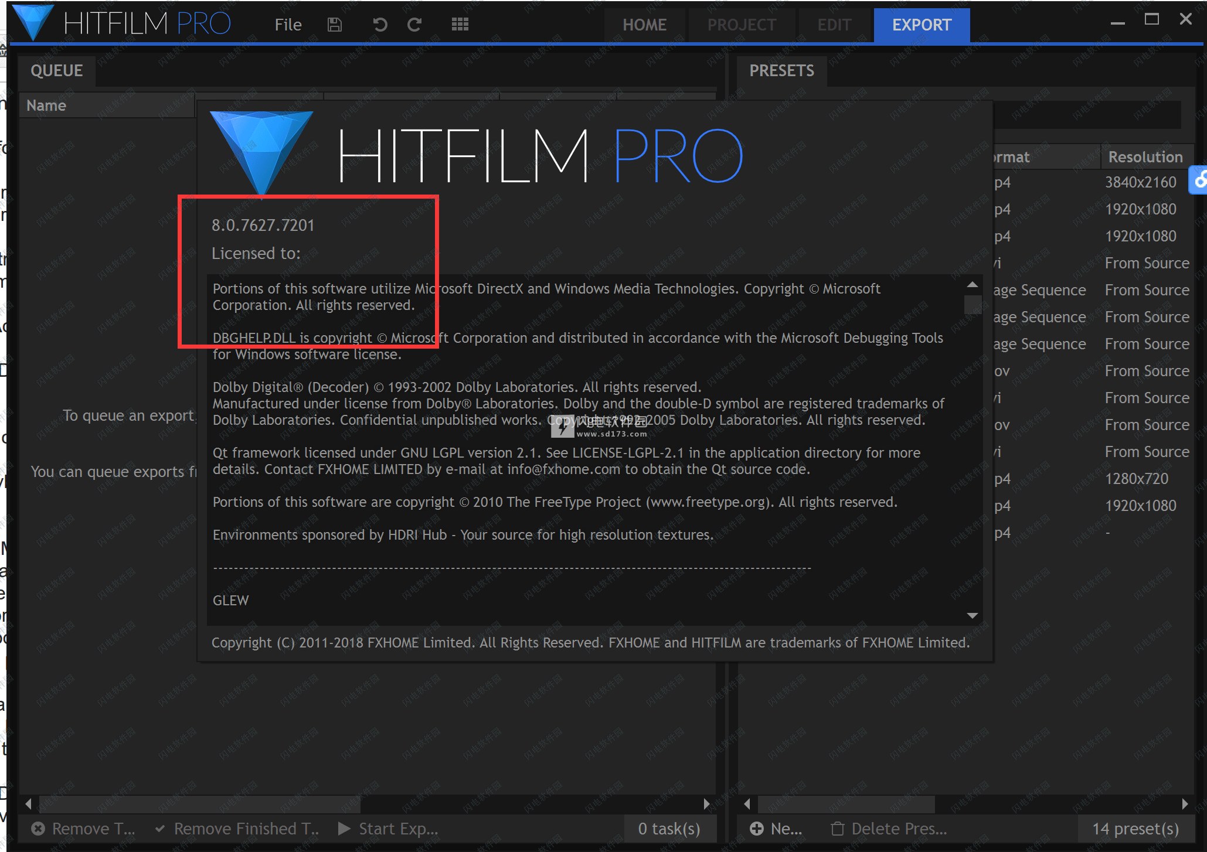Click the queue left scroll arrow

click(x=28, y=803)
